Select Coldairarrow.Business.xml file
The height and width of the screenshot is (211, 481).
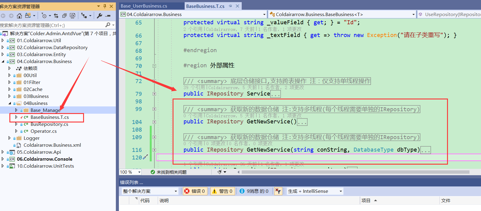pos(52,145)
